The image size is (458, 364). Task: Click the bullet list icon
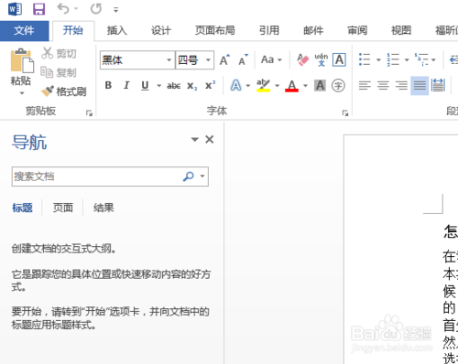[x=365, y=59]
